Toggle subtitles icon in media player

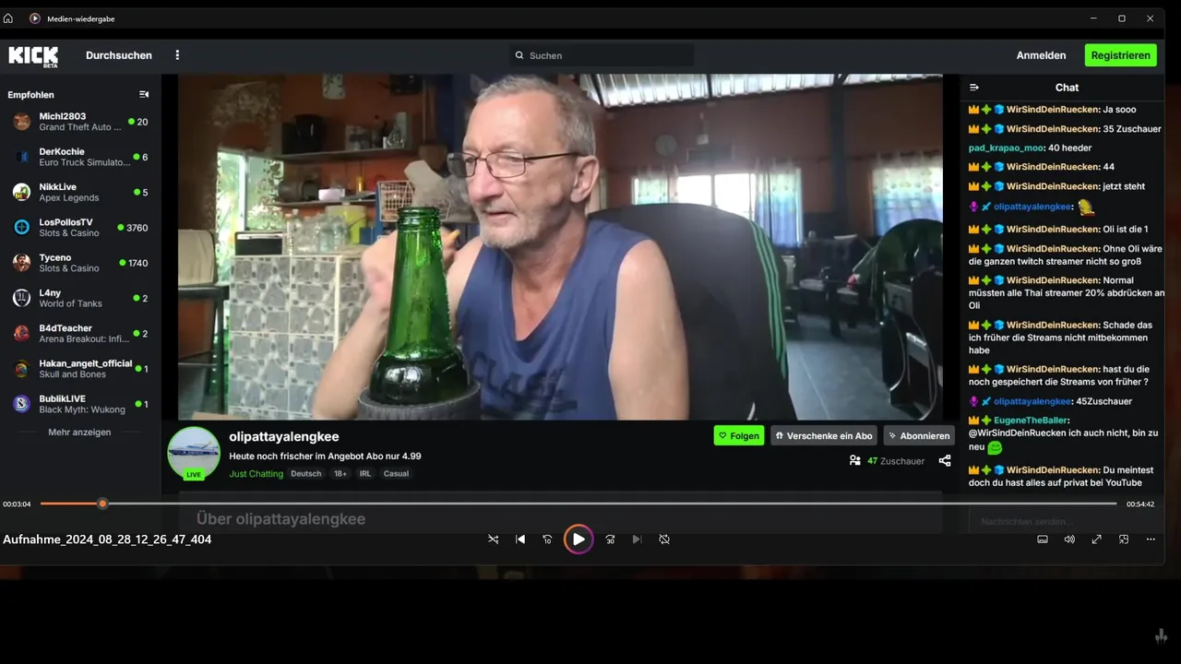(1043, 539)
